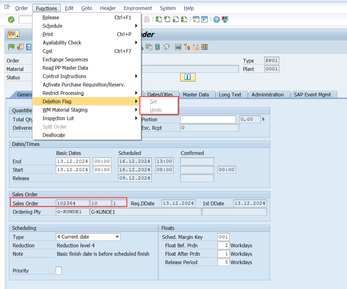This screenshot has height=289, width=347.
Task: Open the System menu
Action: coord(167,8)
